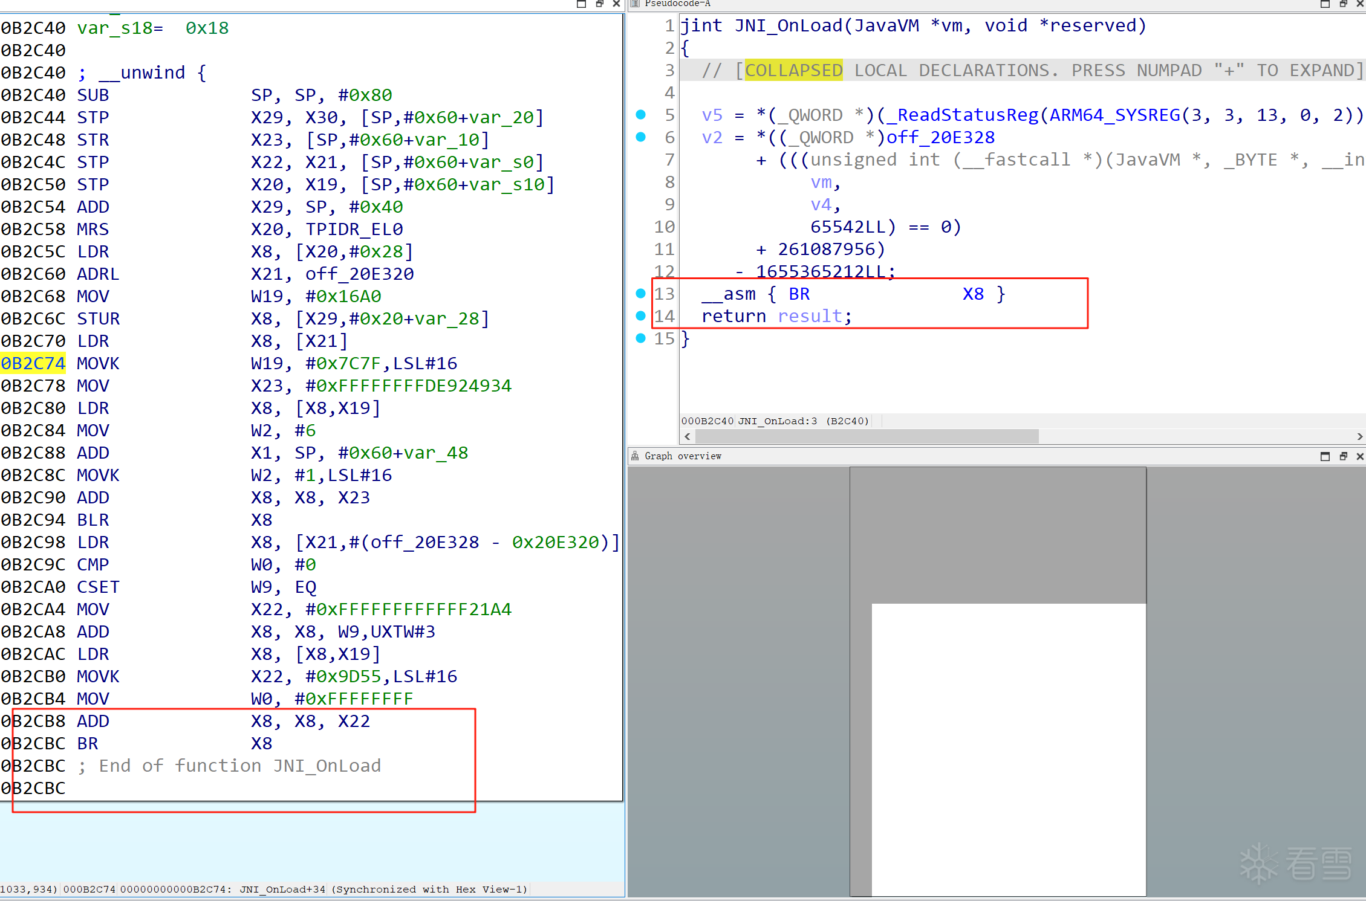The image size is (1366, 901).
Task: Click off_20E320 in the ADRL instruction
Action: click(359, 274)
